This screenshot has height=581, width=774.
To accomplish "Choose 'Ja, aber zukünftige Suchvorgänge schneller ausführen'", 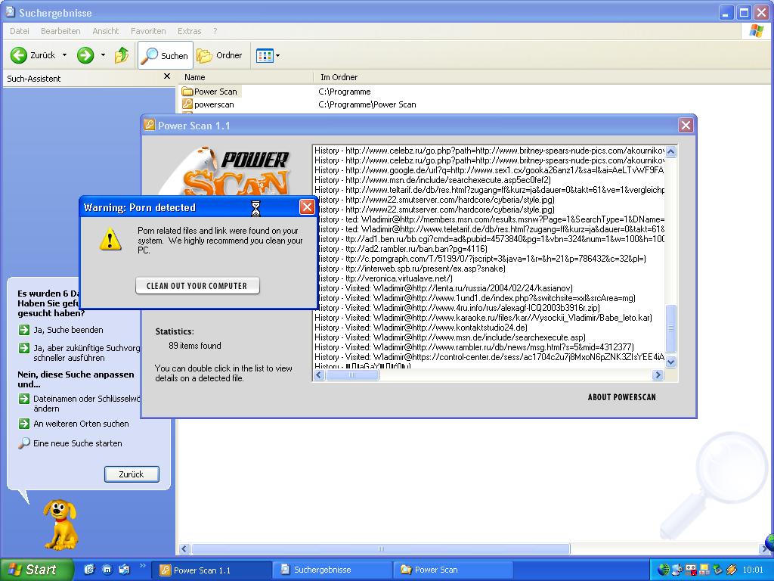I will tap(79, 353).
